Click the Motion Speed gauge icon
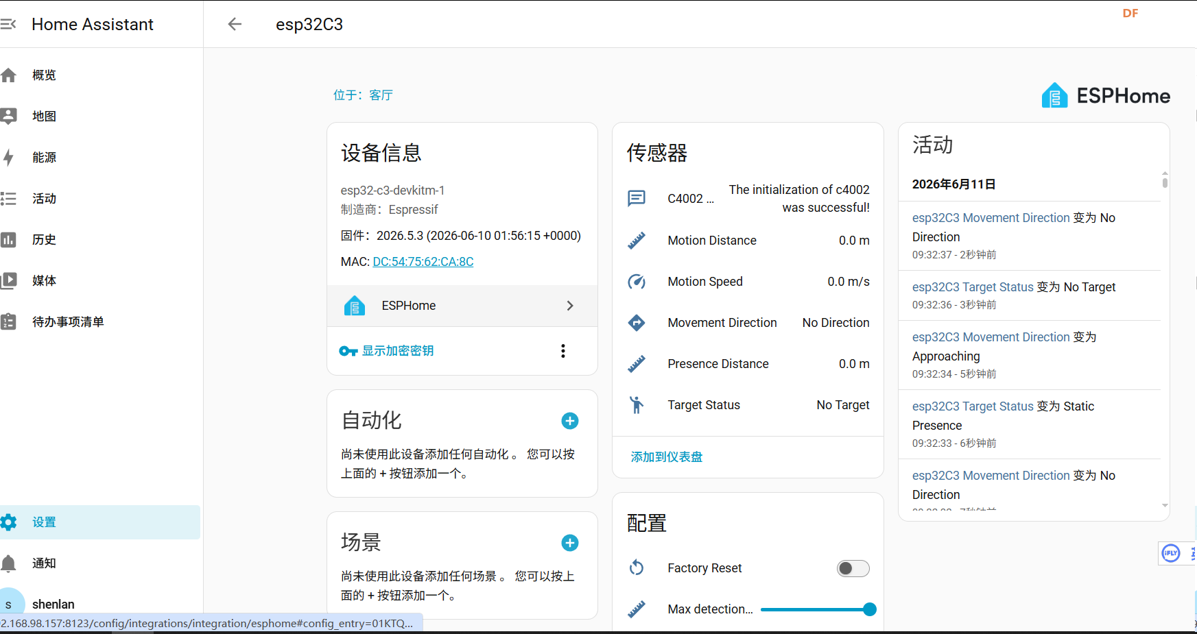The width and height of the screenshot is (1197, 634). click(637, 282)
